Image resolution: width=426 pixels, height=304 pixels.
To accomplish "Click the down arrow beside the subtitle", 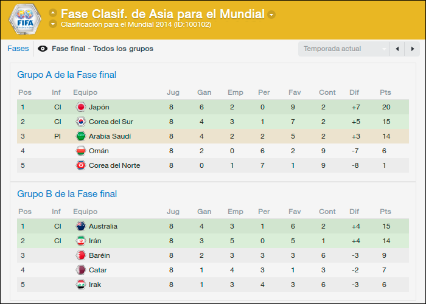I will (53, 24).
